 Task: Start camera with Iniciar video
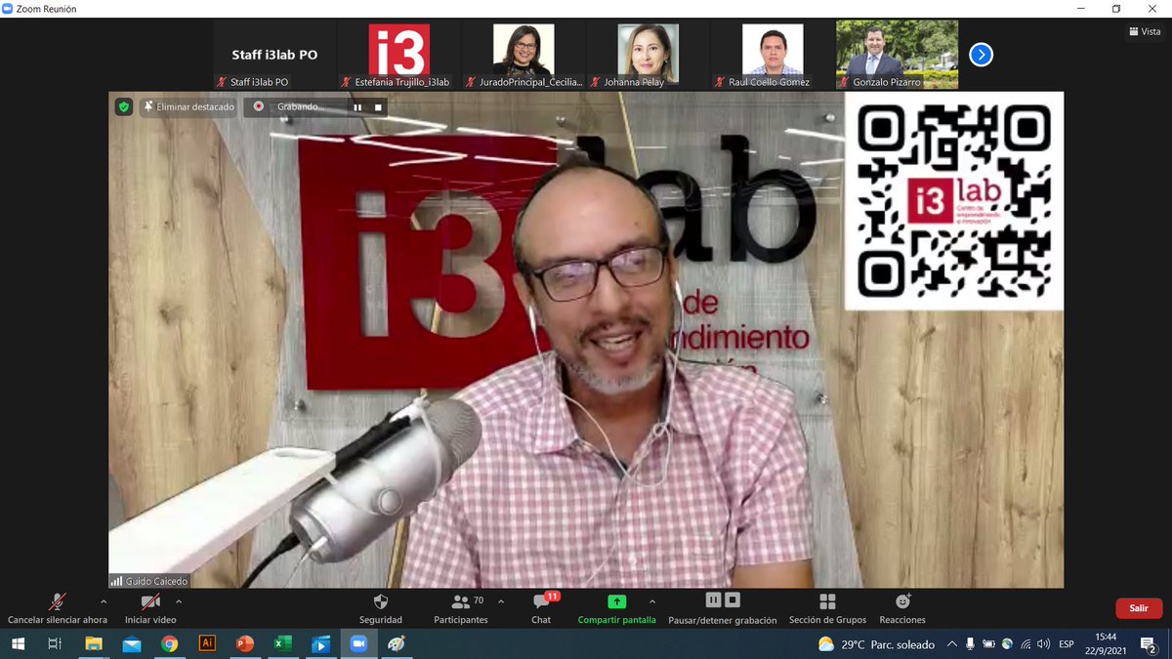click(150, 608)
